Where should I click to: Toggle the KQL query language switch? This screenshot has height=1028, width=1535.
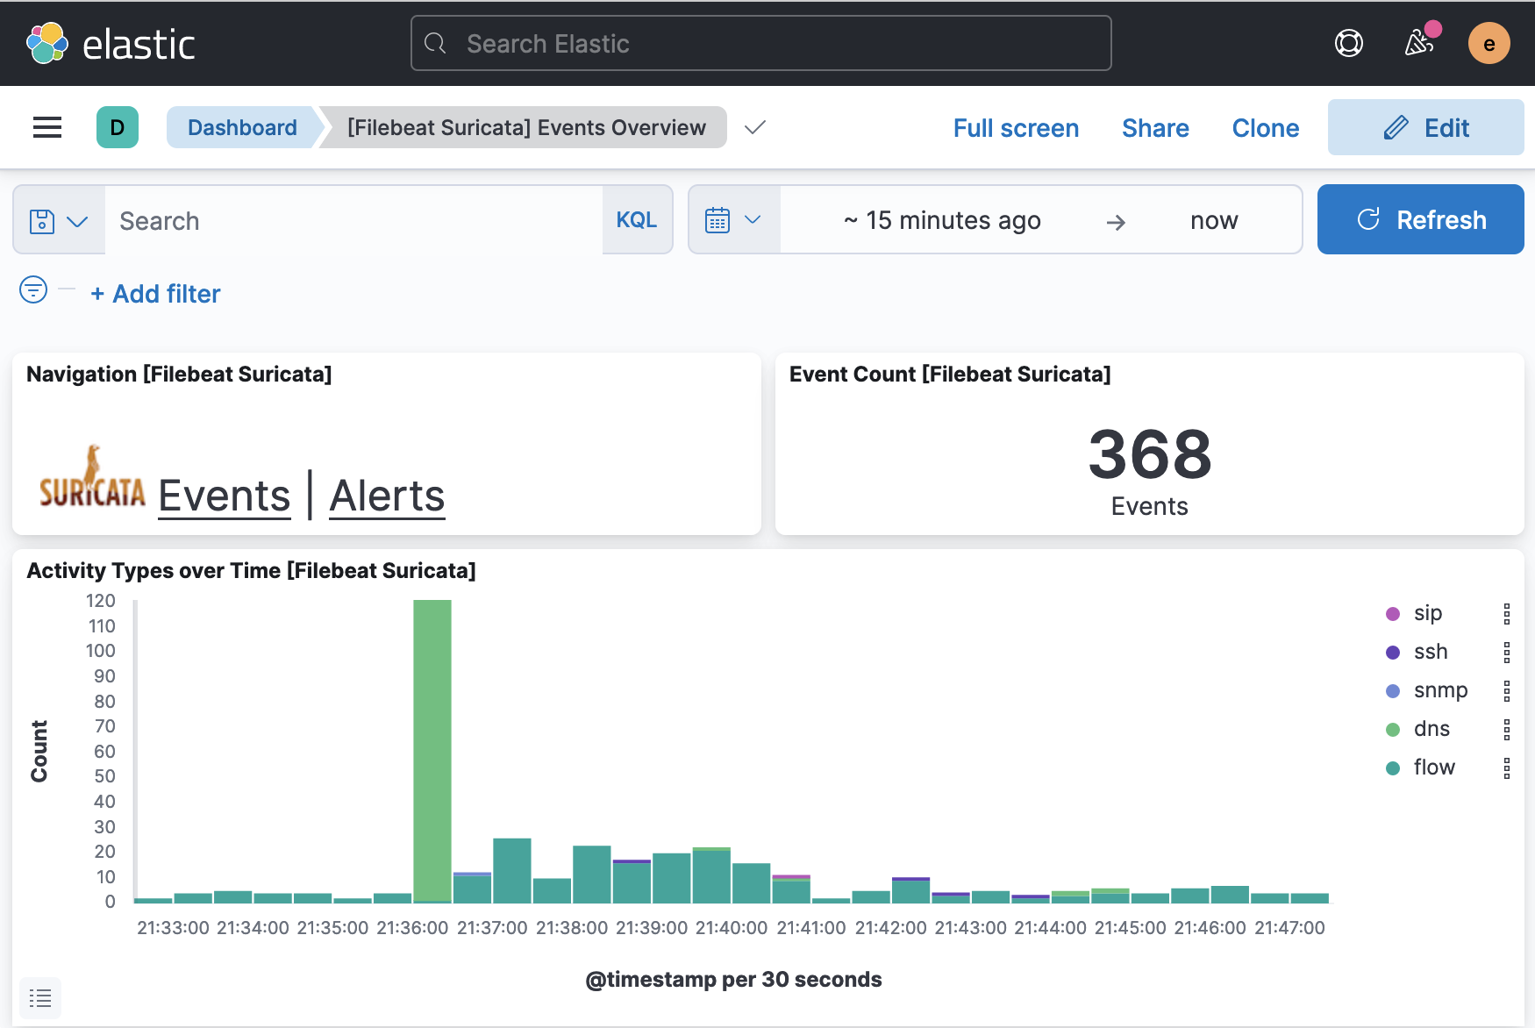pyautogui.click(x=636, y=220)
